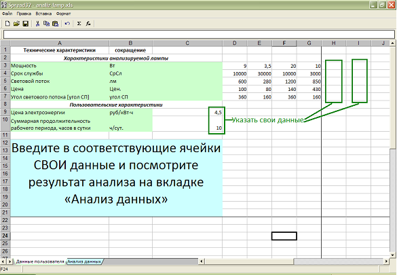This screenshot has width=397, height=275.
Task: Click the 'угол СП' abbreviation cell
Action: 131,97
